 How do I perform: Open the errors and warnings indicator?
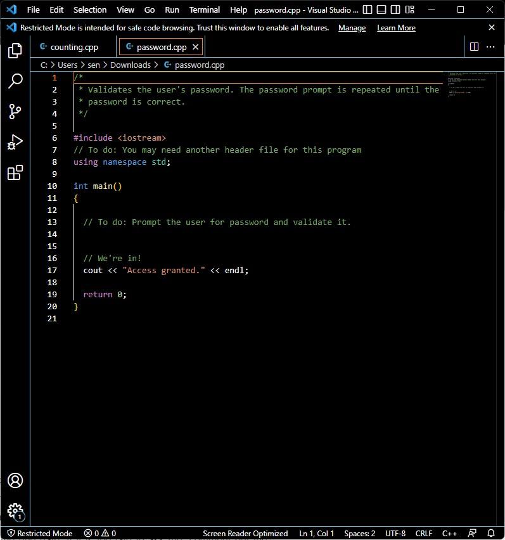[100, 533]
